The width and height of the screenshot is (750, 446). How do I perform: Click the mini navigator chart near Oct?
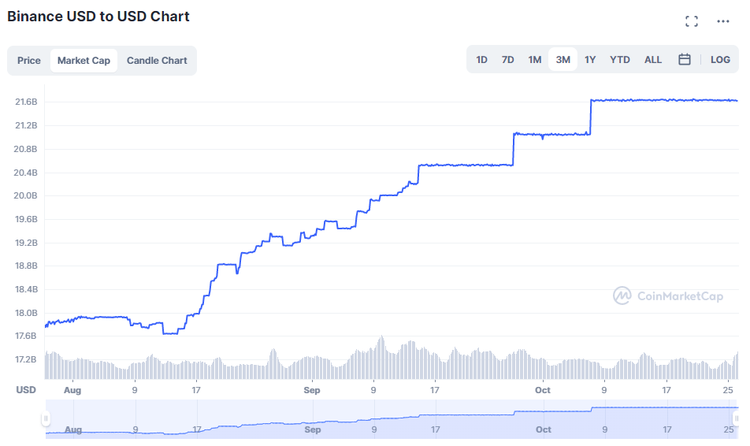point(543,418)
